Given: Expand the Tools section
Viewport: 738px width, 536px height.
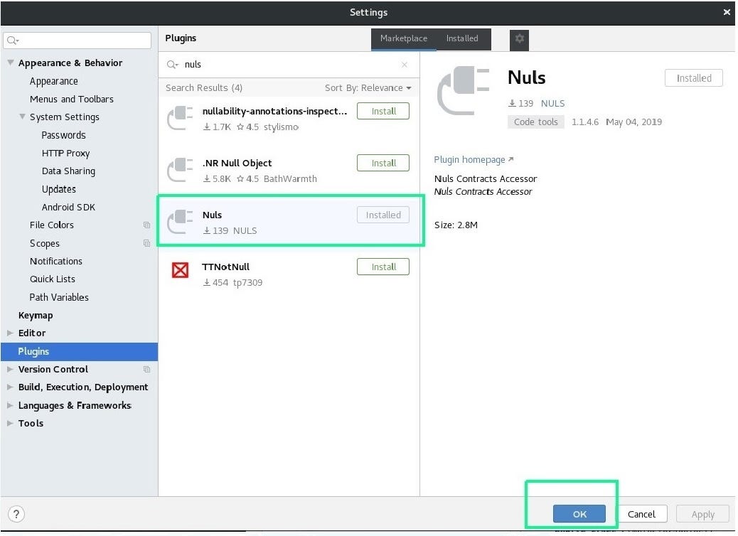Looking at the screenshot, I should 10,423.
